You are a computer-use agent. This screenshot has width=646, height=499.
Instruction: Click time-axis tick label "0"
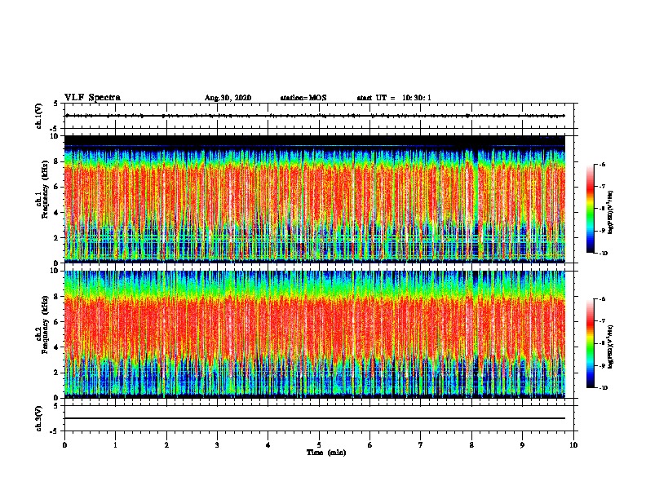pos(64,445)
